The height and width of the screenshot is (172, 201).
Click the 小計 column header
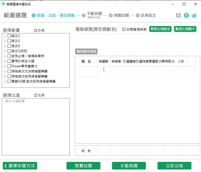tap(181, 61)
